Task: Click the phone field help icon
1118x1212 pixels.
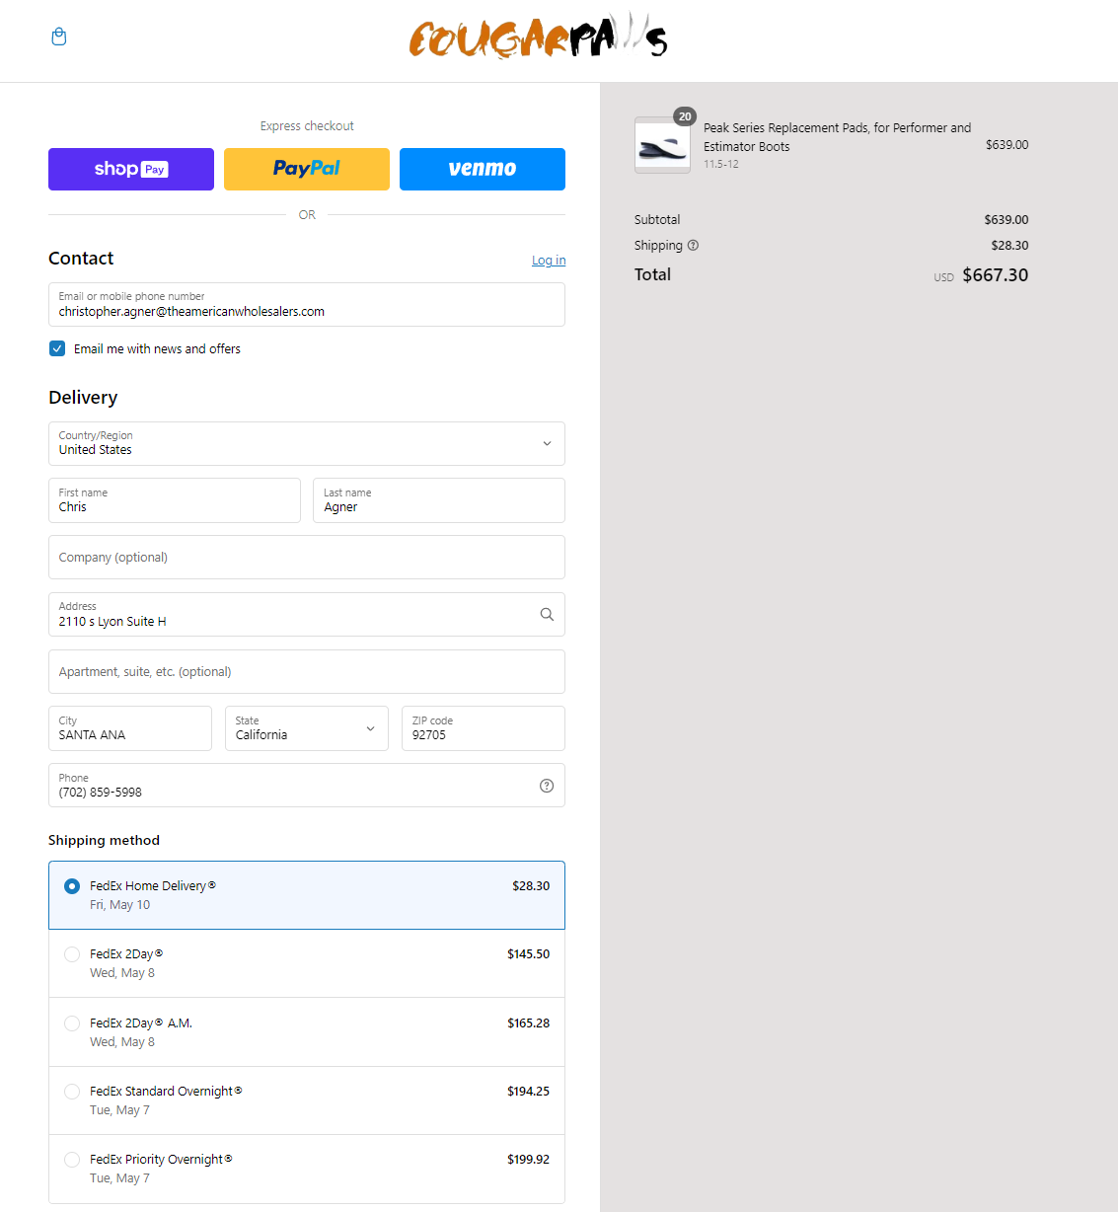Action: (547, 786)
